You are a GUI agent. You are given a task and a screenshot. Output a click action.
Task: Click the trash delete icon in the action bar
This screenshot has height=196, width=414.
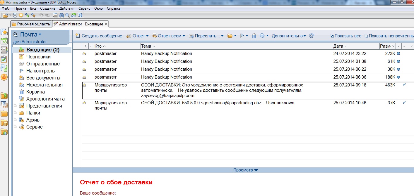(x=254, y=36)
